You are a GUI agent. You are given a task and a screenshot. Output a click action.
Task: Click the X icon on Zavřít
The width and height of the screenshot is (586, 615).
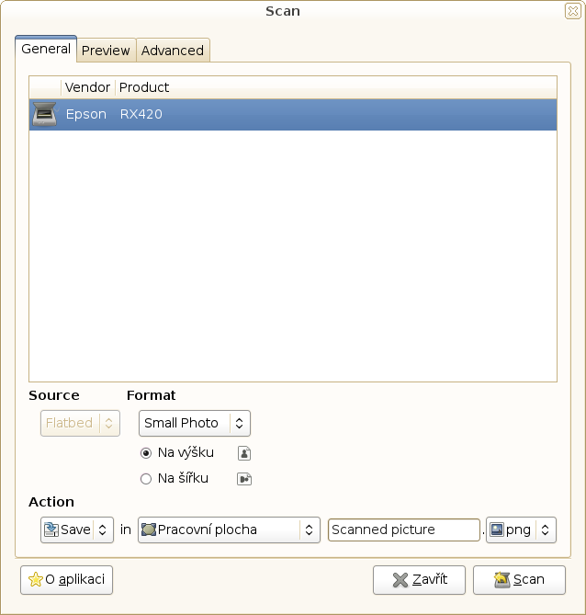[x=400, y=580]
